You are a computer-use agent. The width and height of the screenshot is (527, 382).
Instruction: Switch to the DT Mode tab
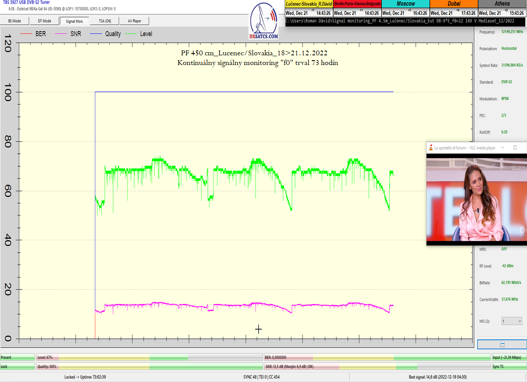[44, 21]
